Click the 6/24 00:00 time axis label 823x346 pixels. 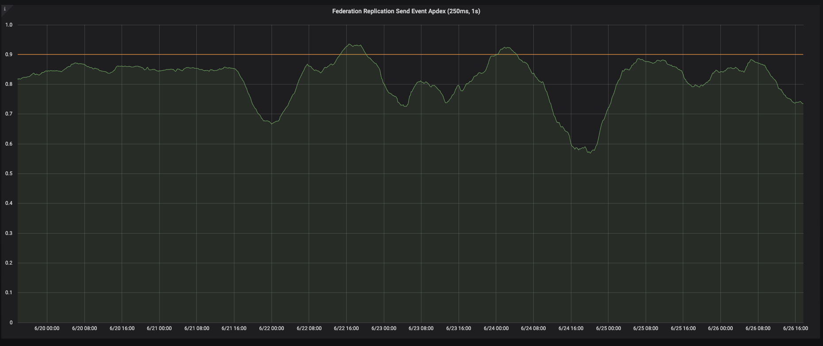click(x=496, y=328)
